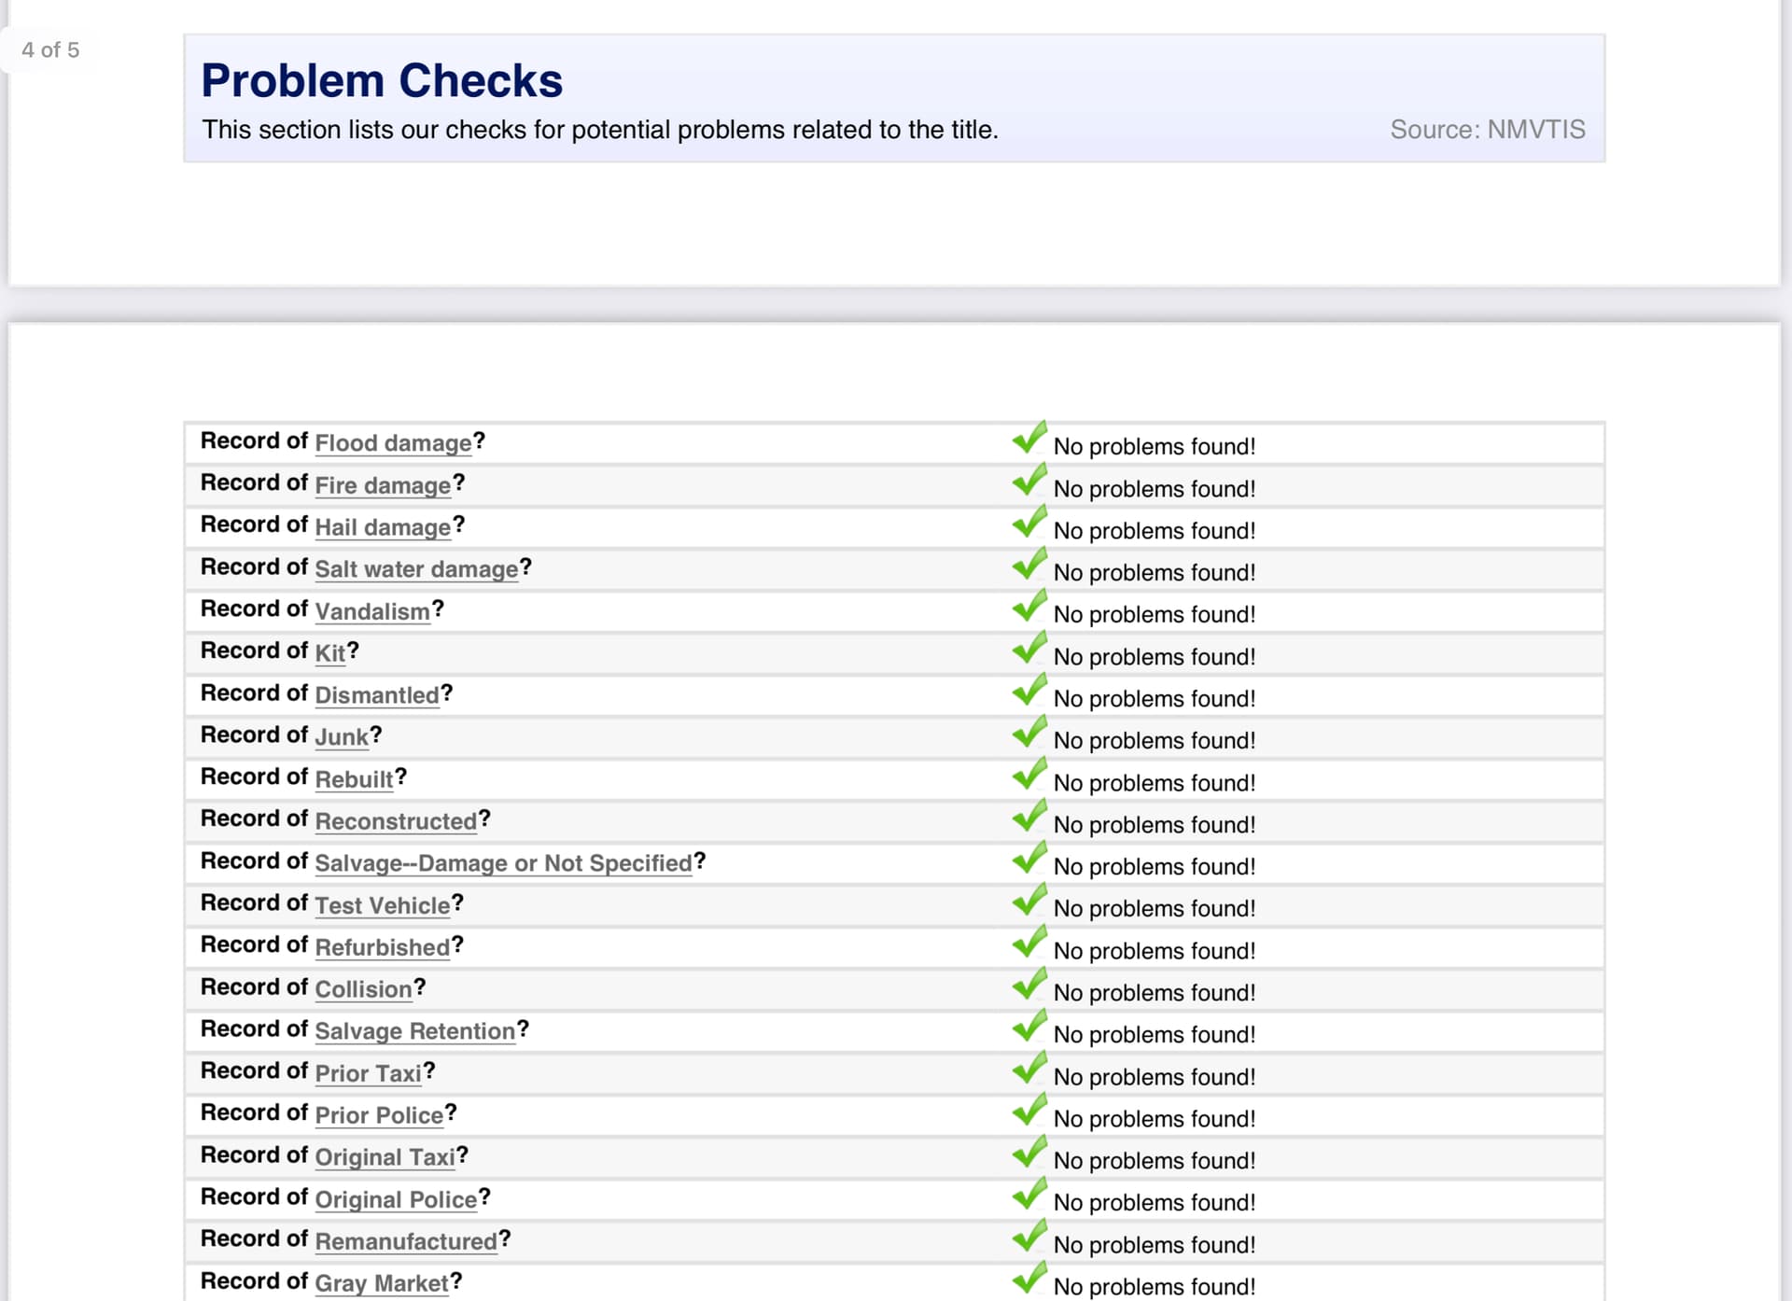1792x1301 pixels.
Task: Open the Rebuilt link
Action: 354,779
